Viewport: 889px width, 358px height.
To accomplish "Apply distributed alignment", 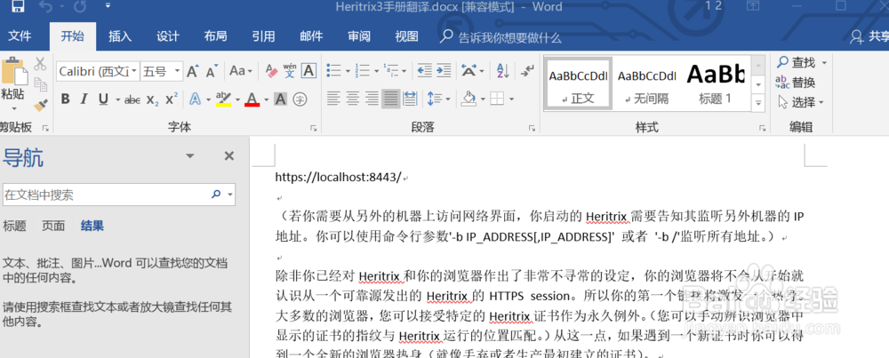I will tap(410, 99).
